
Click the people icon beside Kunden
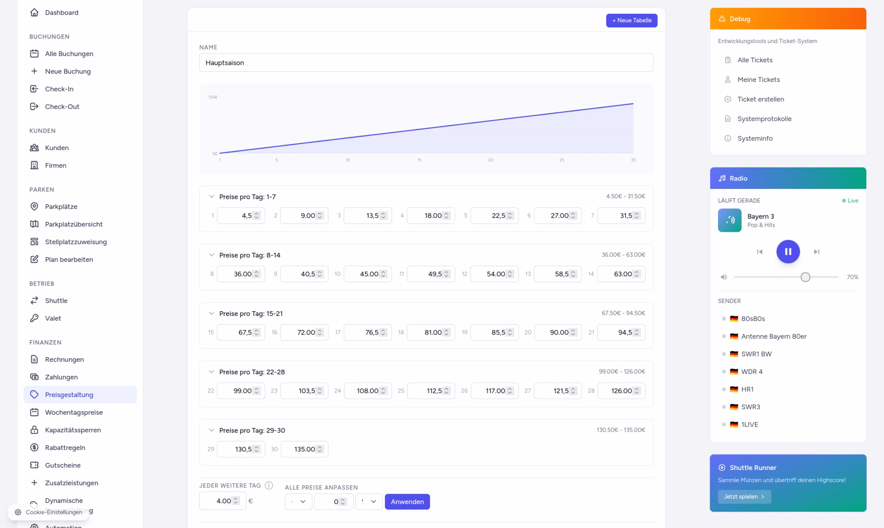point(34,148)
